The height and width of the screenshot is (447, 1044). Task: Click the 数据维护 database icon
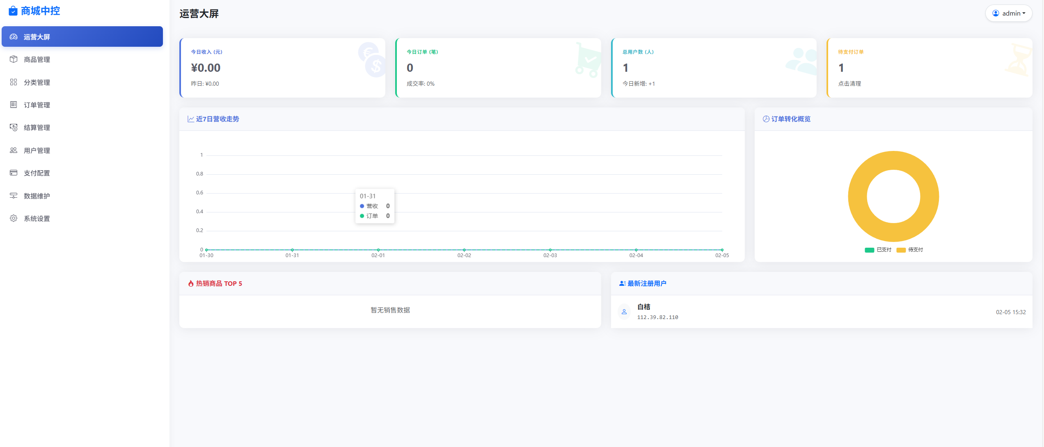[14, 196]
